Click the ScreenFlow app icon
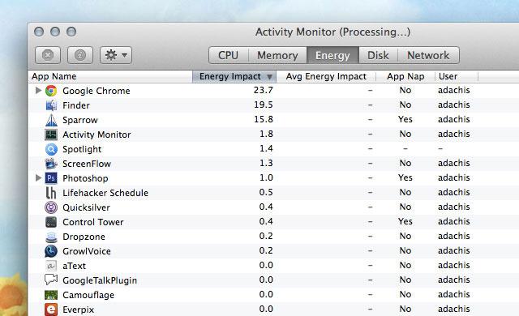The height and width of the screenshot is (316, 519). pos(51,164)
